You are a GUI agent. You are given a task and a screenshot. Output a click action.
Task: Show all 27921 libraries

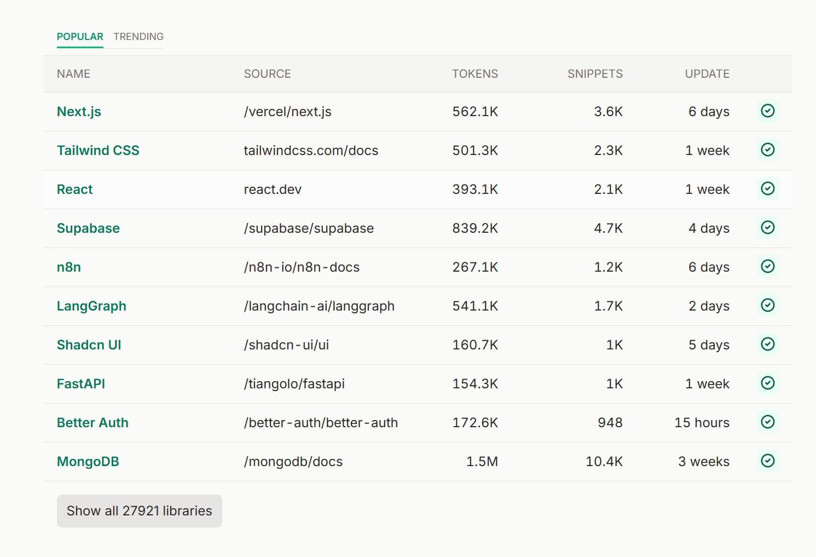click(139, 511)
